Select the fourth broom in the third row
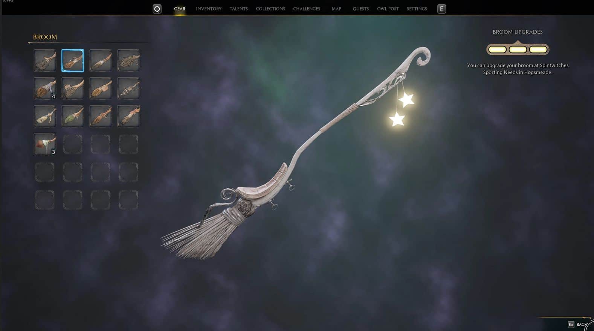The width and height of the screenshot is (594, 331). tap(128, 116)
